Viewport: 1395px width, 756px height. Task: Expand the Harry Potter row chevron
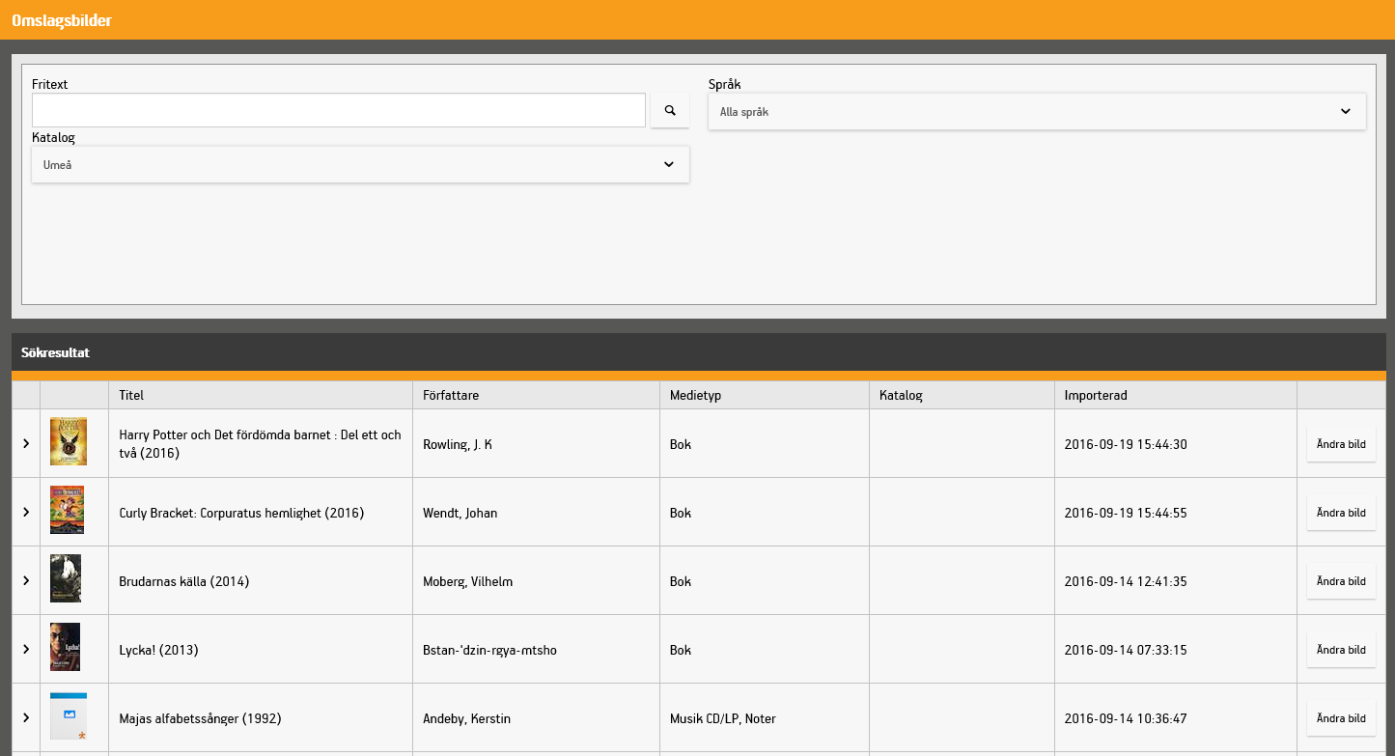(x=26, y=443)
